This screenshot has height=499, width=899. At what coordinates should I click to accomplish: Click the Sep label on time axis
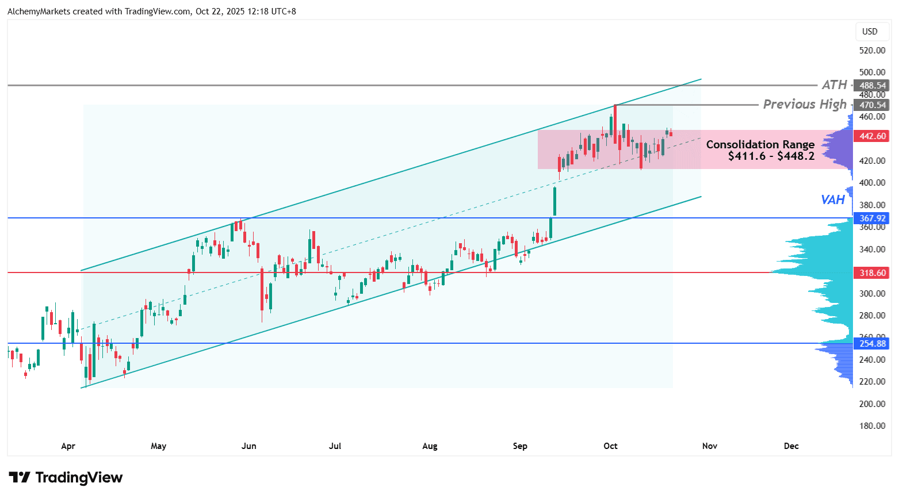tap(520, 446)
